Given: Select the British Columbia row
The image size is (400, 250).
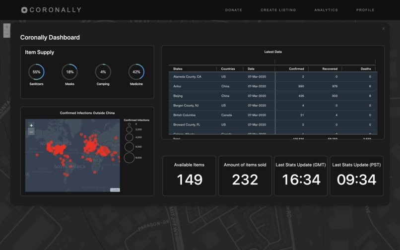Looking at the screenshot, I should (x=273, y=115).
